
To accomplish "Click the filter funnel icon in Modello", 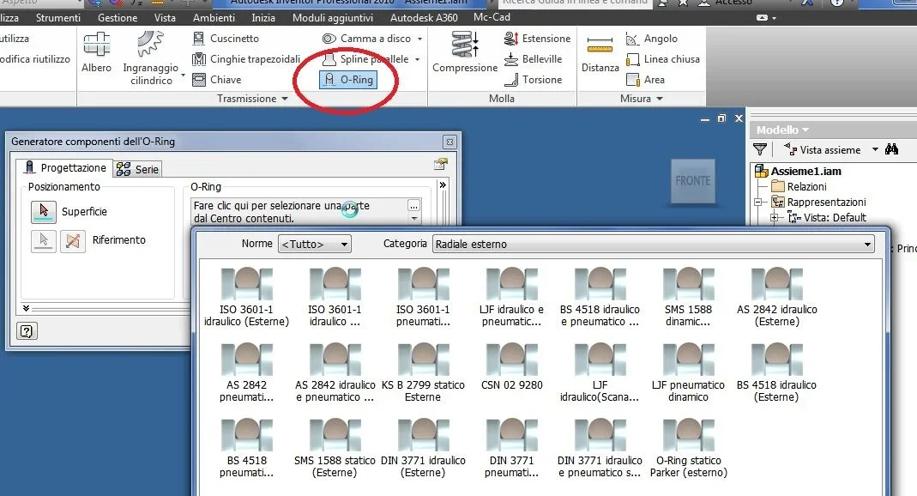I will (x=760, y=149).
